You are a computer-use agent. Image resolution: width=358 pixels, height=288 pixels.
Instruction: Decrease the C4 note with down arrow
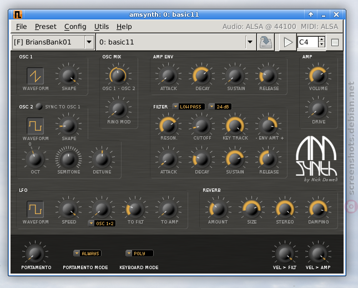point(321,44)
